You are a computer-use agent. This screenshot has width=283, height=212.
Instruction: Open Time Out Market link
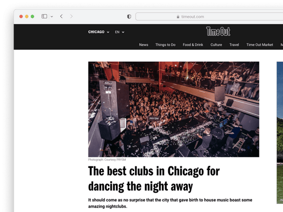[260, 44]
